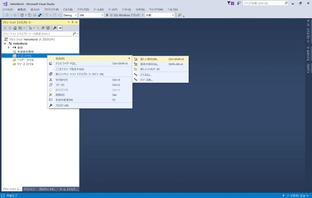Choose 削除(D) in the context menu

coord(90,95)
